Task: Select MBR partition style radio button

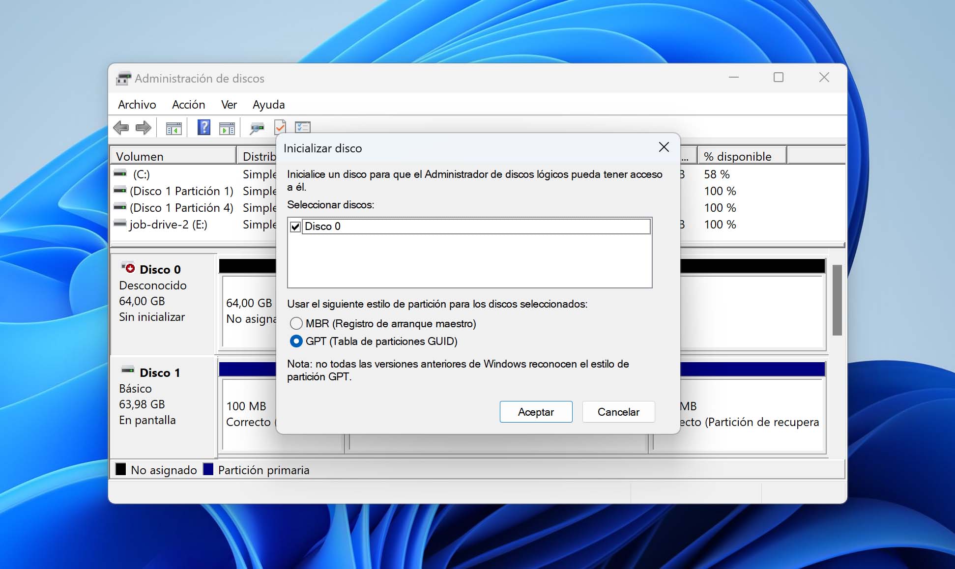Action: [x=296, y=323]
